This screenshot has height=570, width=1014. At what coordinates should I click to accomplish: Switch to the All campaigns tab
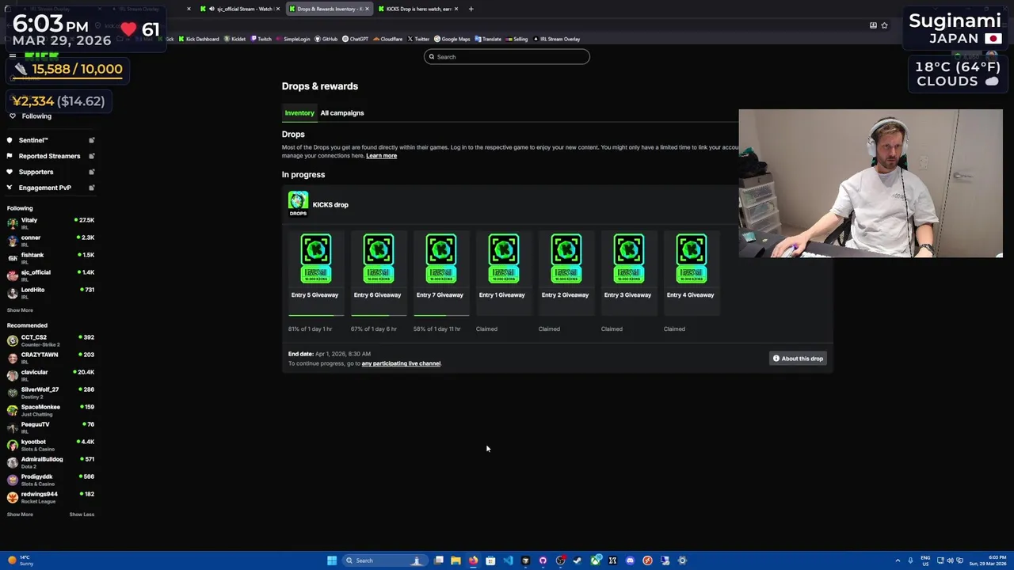(x=342, y=112)
